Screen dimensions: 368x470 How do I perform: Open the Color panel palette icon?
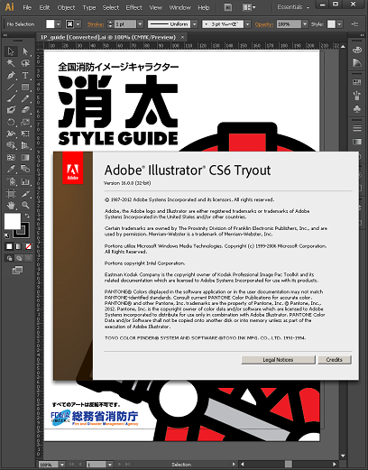point(357,50)
